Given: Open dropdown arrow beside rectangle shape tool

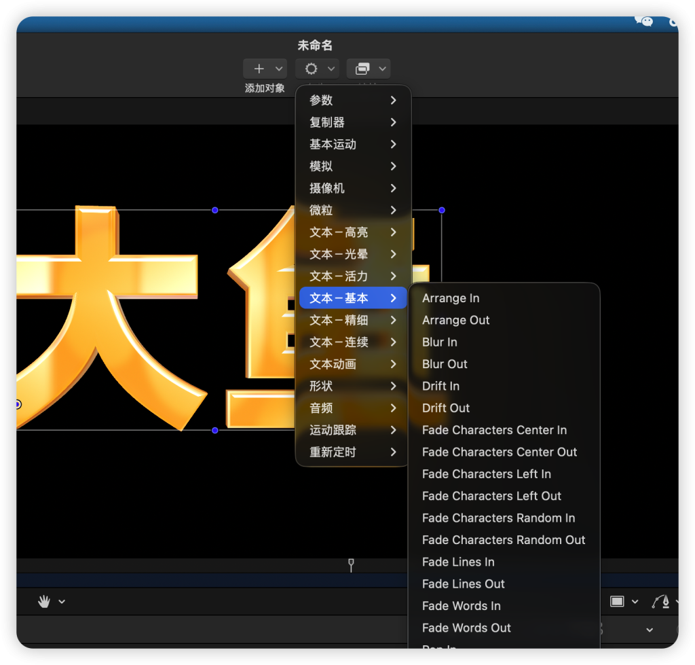Looking at the screenshot, I should coord(635,601).
